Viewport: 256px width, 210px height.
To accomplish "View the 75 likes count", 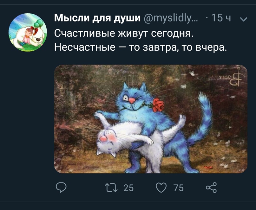I will [179, 188].
